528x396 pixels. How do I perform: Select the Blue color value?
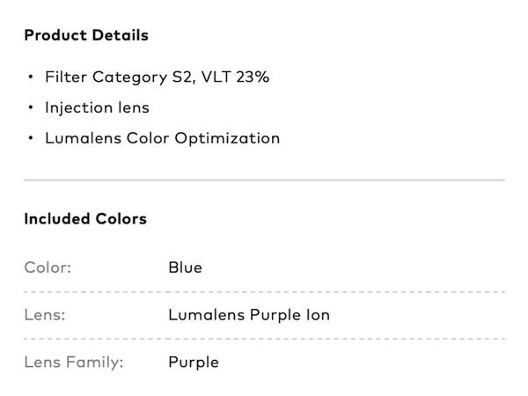[185, 267]
